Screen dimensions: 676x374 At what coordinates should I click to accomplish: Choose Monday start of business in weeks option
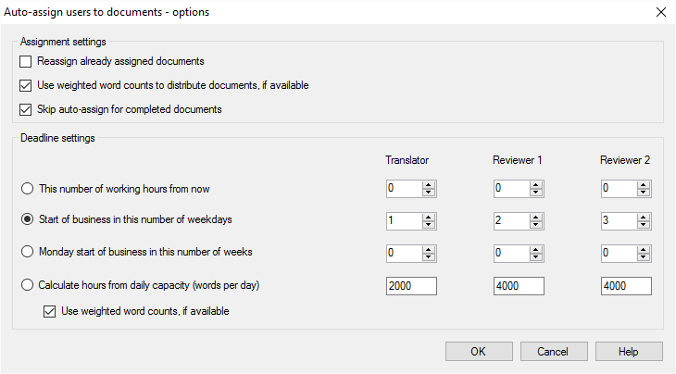pyautogui.click(x=27, y=252)
